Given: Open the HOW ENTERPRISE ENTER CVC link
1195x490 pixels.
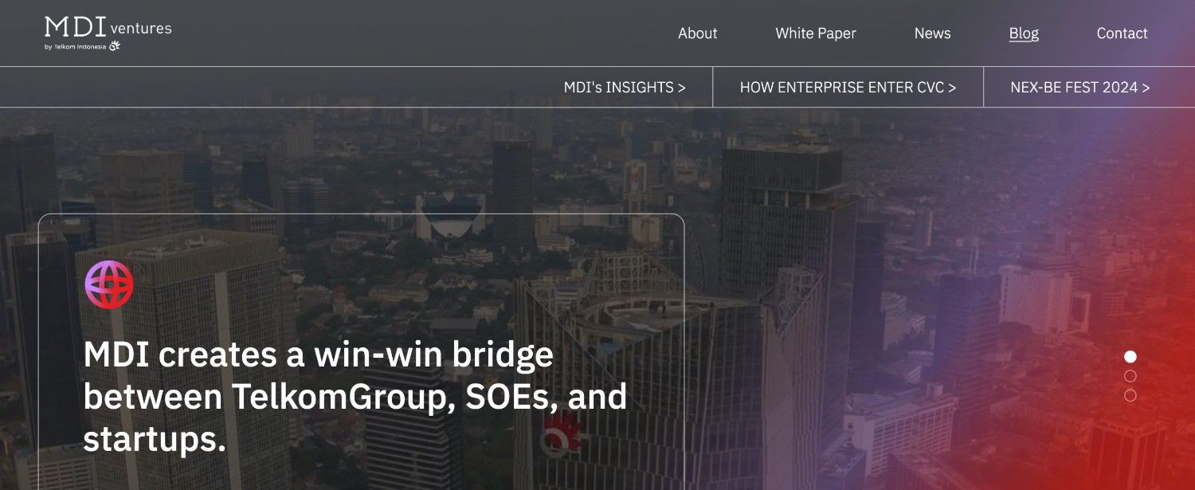Looking at the screenshot, I should point(848,88).
